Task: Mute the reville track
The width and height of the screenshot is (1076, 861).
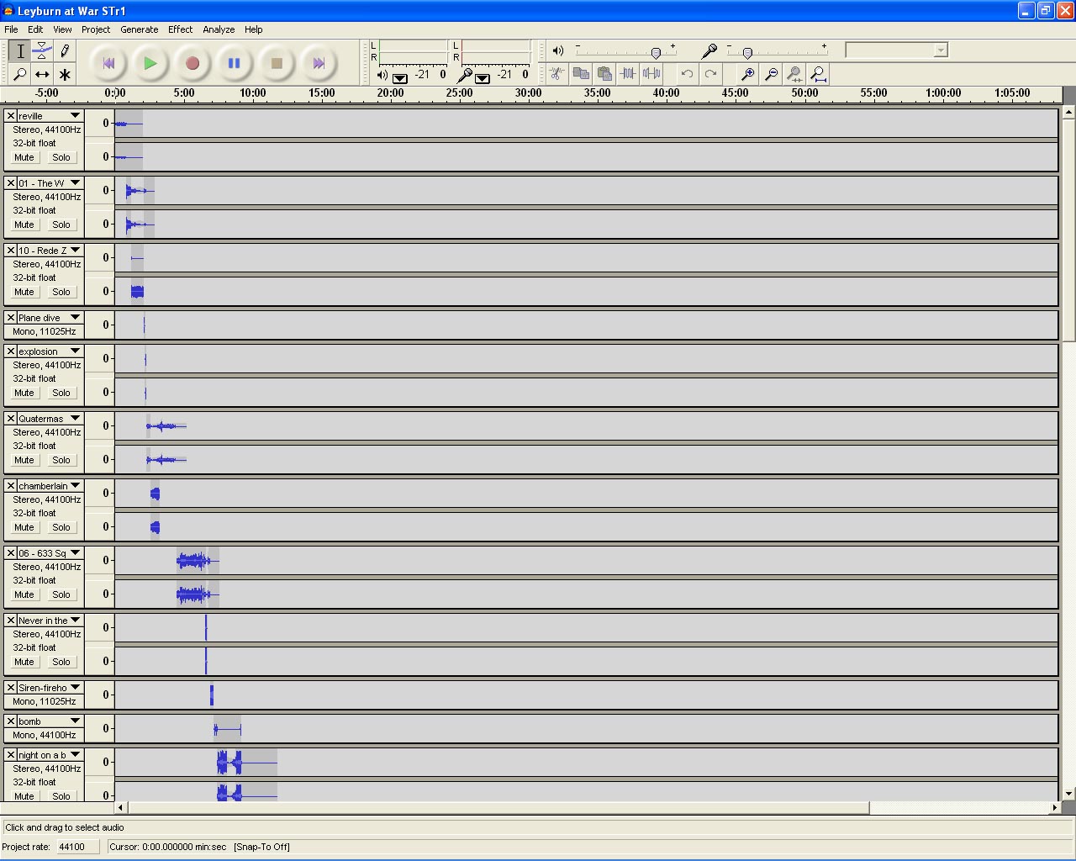Action: 24,157
